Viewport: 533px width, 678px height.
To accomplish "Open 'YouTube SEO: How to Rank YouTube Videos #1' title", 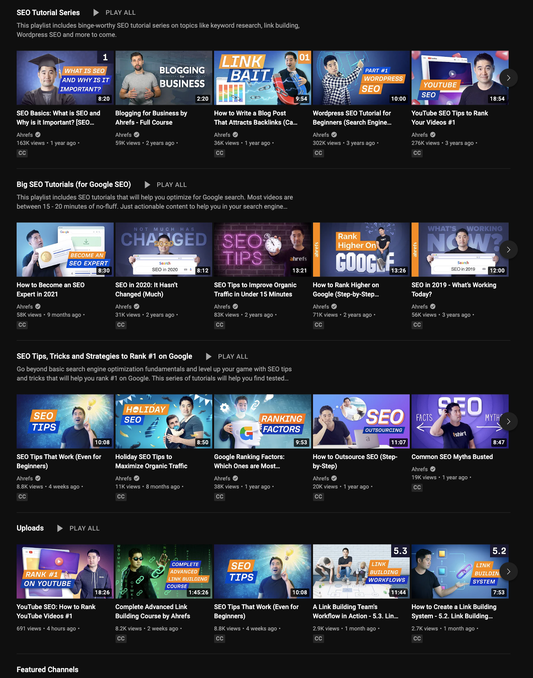I will pos(56,611).
